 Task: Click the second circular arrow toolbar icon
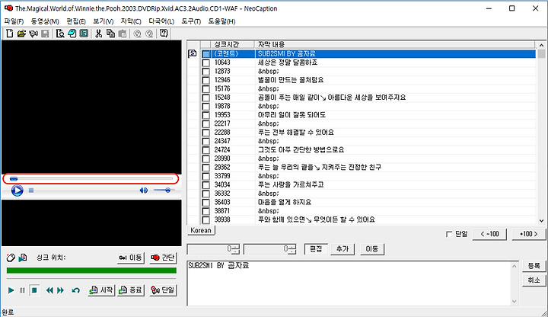tap(149, 34)
